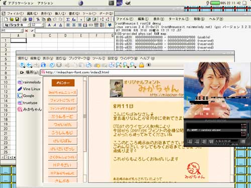This screenshot has height=188, width=251.
Task: Open function wizard icon beside Sigma
Action: point(74,20)
